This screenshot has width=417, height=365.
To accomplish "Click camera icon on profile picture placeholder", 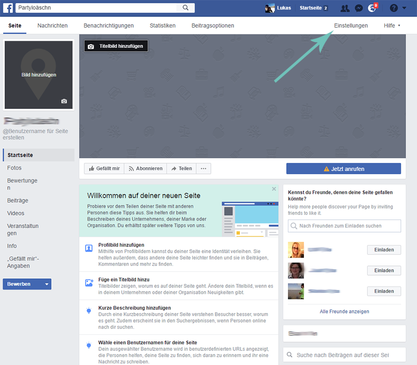I will [x=64, y=101].
